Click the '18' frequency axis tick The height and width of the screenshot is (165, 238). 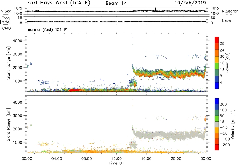tap(20, 18)
